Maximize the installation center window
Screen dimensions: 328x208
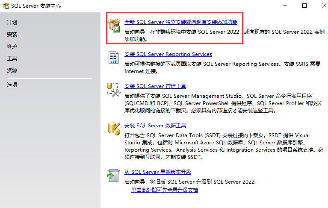coord(304,6)
